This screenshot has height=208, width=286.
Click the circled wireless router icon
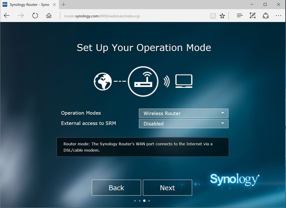(x=143, y=81)
